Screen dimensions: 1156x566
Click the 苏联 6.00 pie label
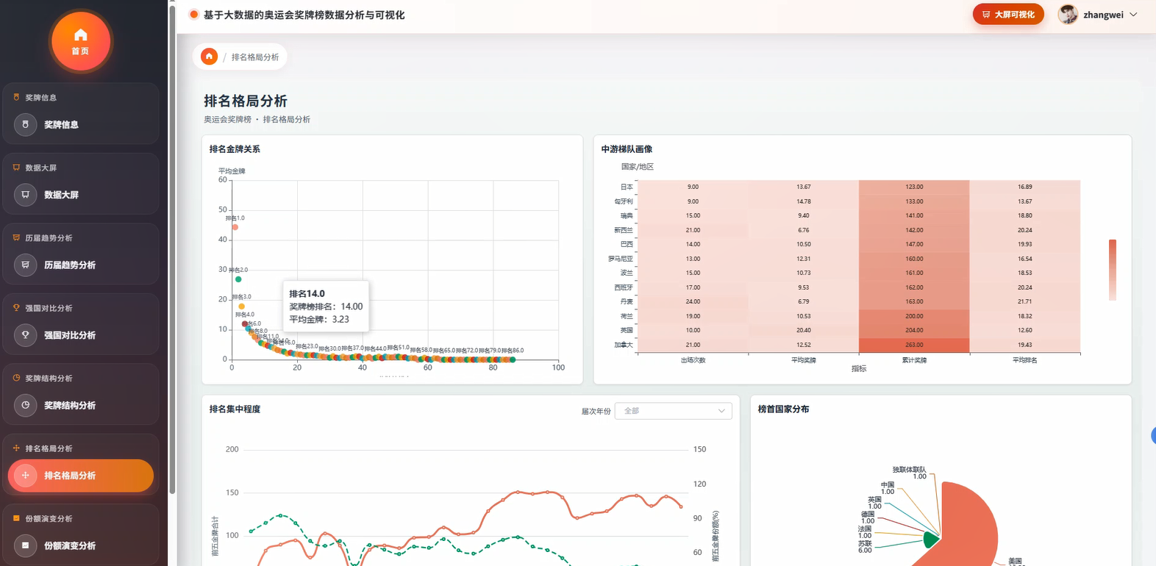[865, 546]
